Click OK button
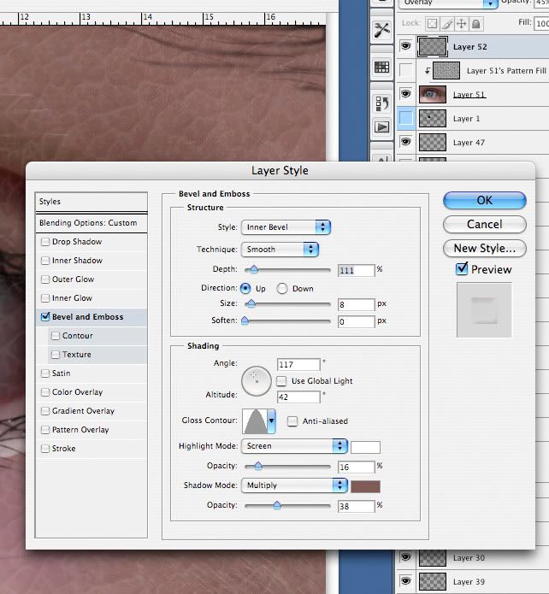Image resolution: width=549 pixels, height=594 pixels. (x=485, y=200)
